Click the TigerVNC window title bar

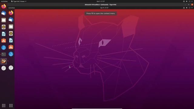(101, 5)
